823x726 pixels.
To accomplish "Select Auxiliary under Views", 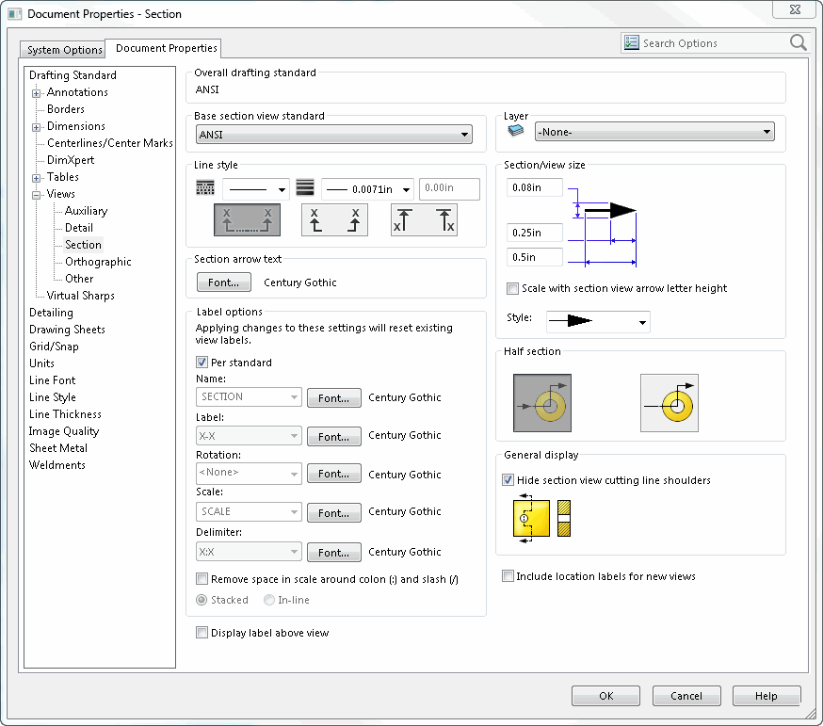I will pyautogui.click(x=86, y=211).
